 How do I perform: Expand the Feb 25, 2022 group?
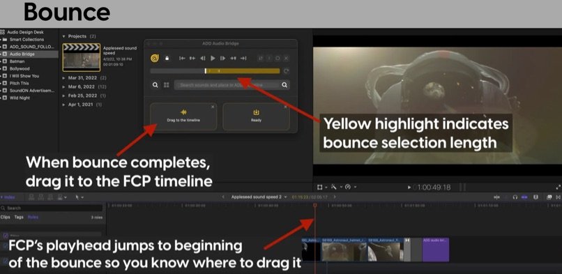coord(63,96)
